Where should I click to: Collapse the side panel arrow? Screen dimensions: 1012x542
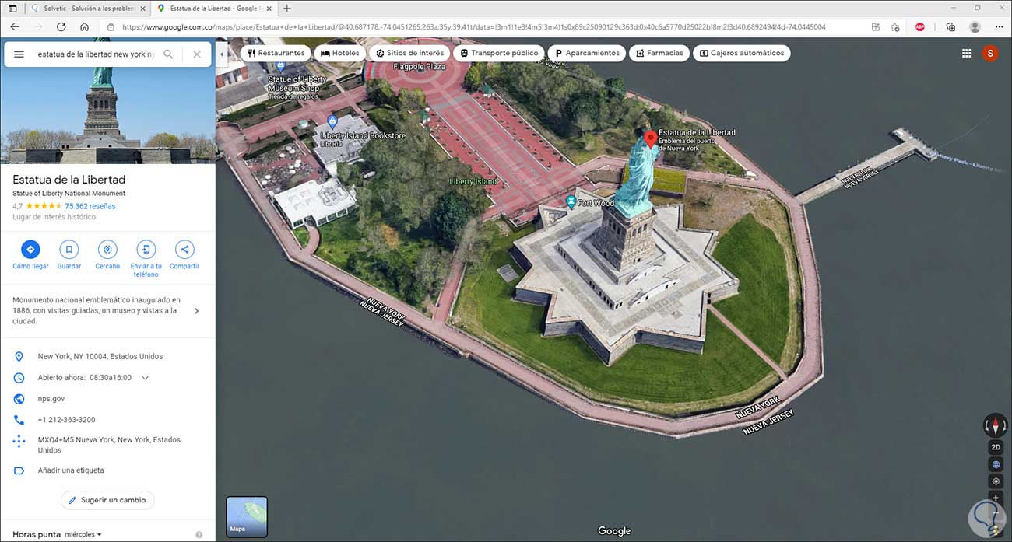pos(222,54)
